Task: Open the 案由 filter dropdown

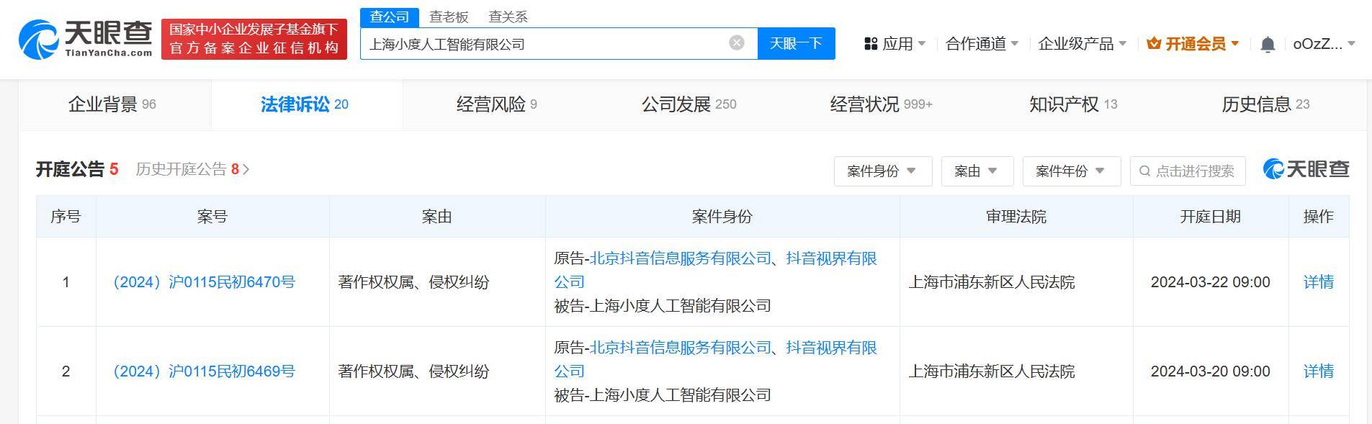Action: tap(977, 171)
